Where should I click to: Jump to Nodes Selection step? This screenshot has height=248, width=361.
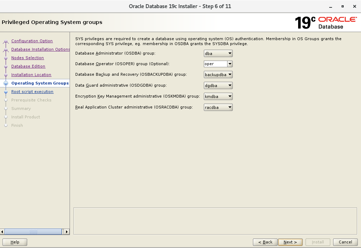pos(28,58)
